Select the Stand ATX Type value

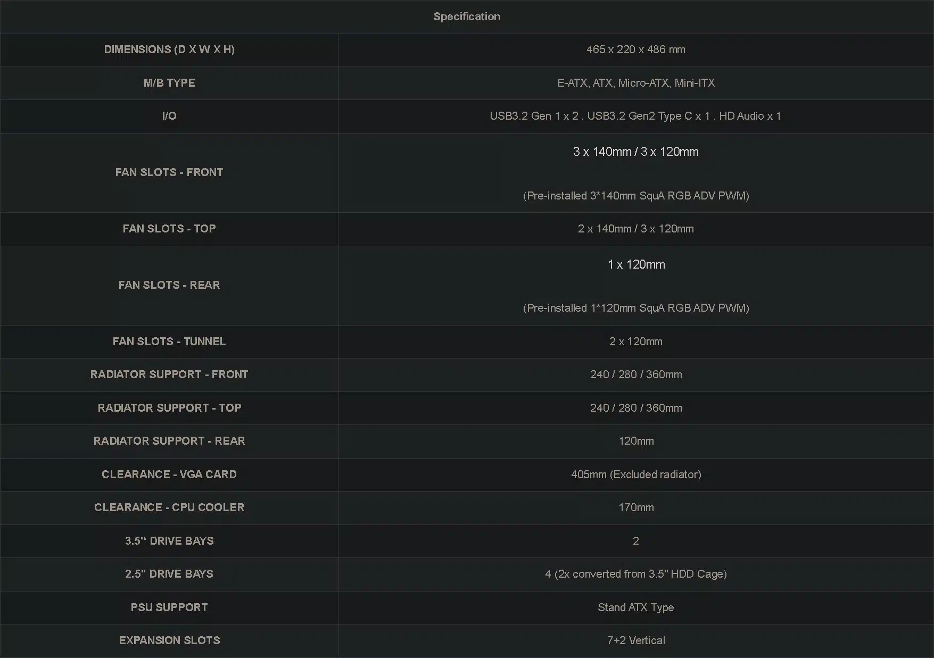[635, 607]
